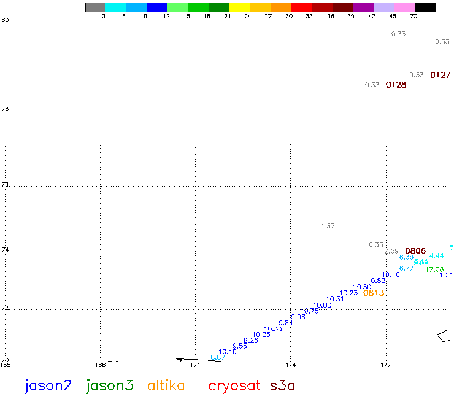Select the cyan swatch between 3 and 6

[115, 7]
